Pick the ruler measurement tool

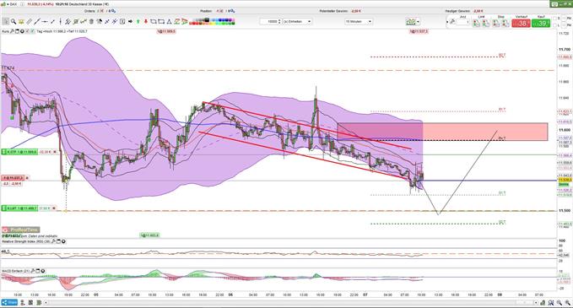pyautogui.click(x=29, y=22)
